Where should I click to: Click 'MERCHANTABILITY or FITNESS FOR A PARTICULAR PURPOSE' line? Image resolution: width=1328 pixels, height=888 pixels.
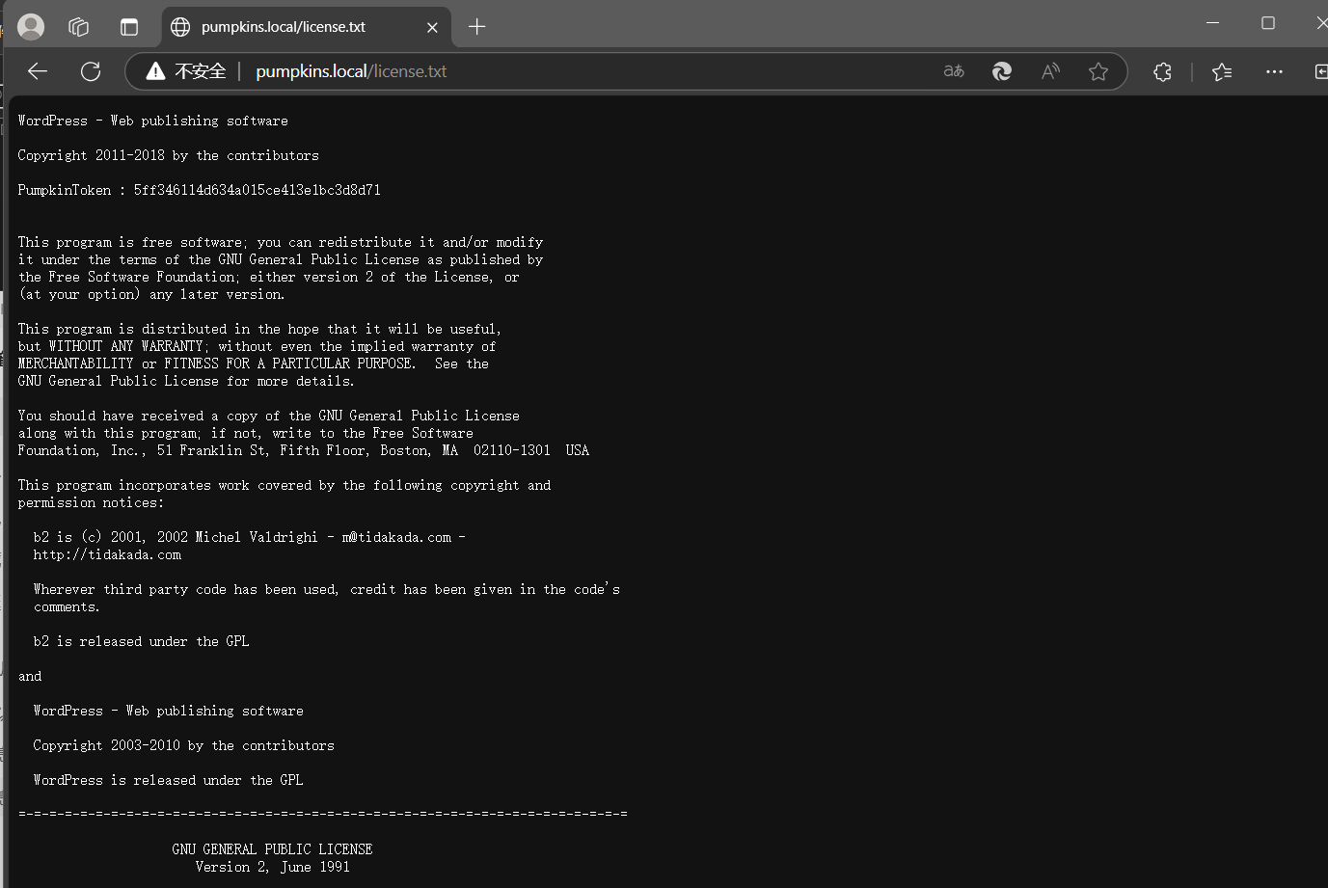pos(253,363)
